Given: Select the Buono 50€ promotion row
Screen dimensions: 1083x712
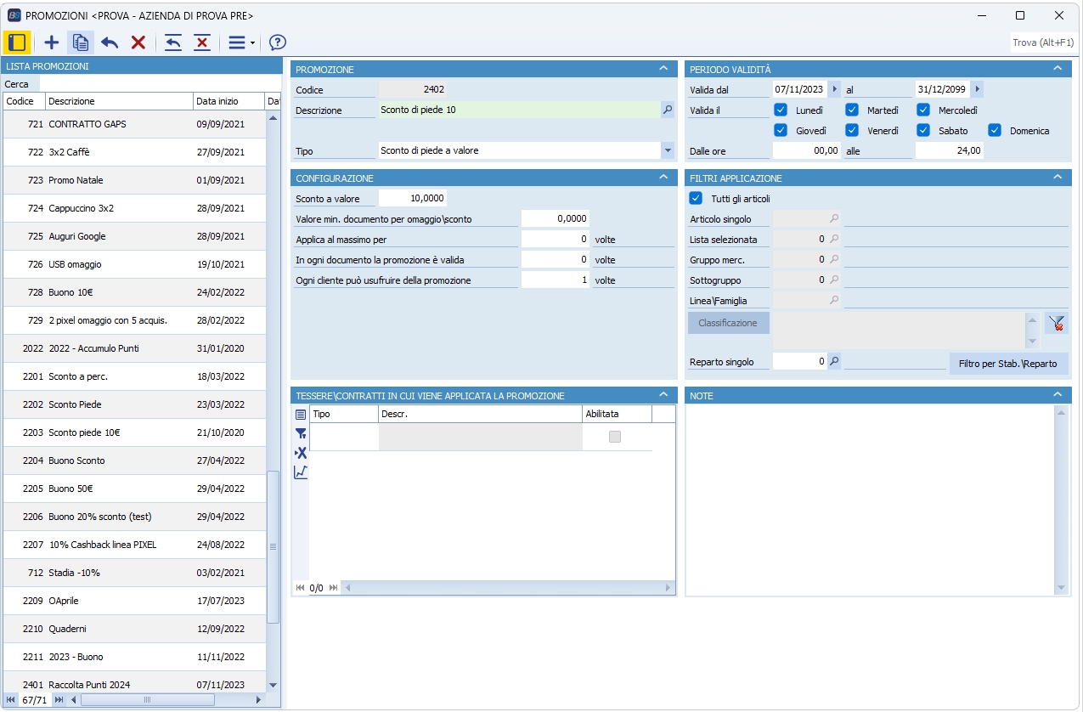Looking at the screenshot, I should pyautogui.click(x=136, y=489).
